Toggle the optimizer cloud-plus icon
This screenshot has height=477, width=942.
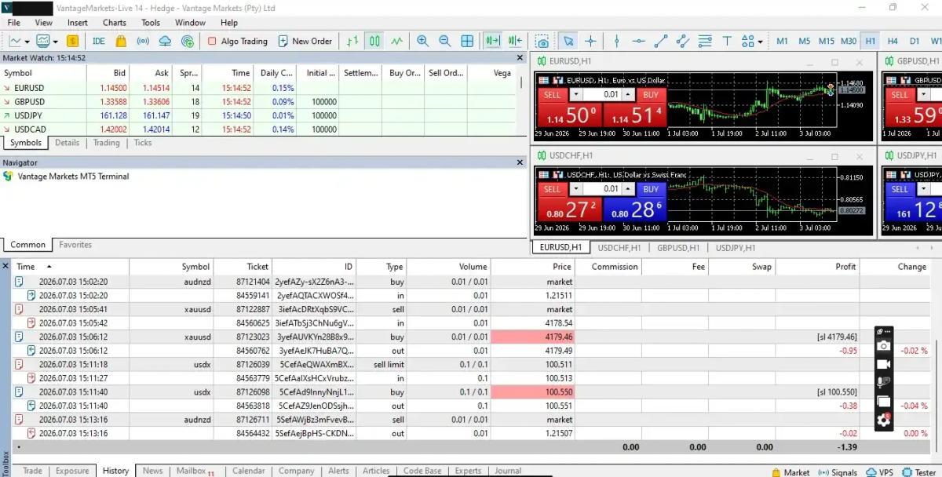[x=188, y=41]
